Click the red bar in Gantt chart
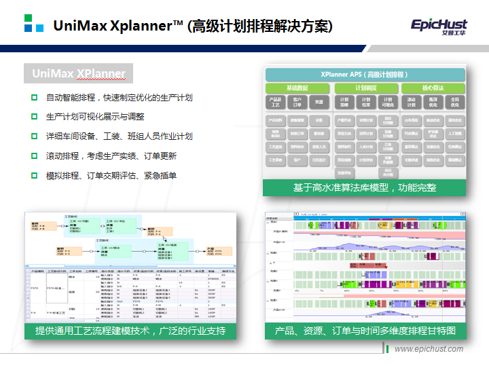 [x=368, y=266]
